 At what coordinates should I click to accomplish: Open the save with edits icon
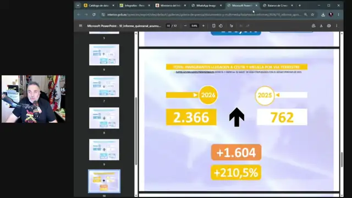click(x=313, y=26)
